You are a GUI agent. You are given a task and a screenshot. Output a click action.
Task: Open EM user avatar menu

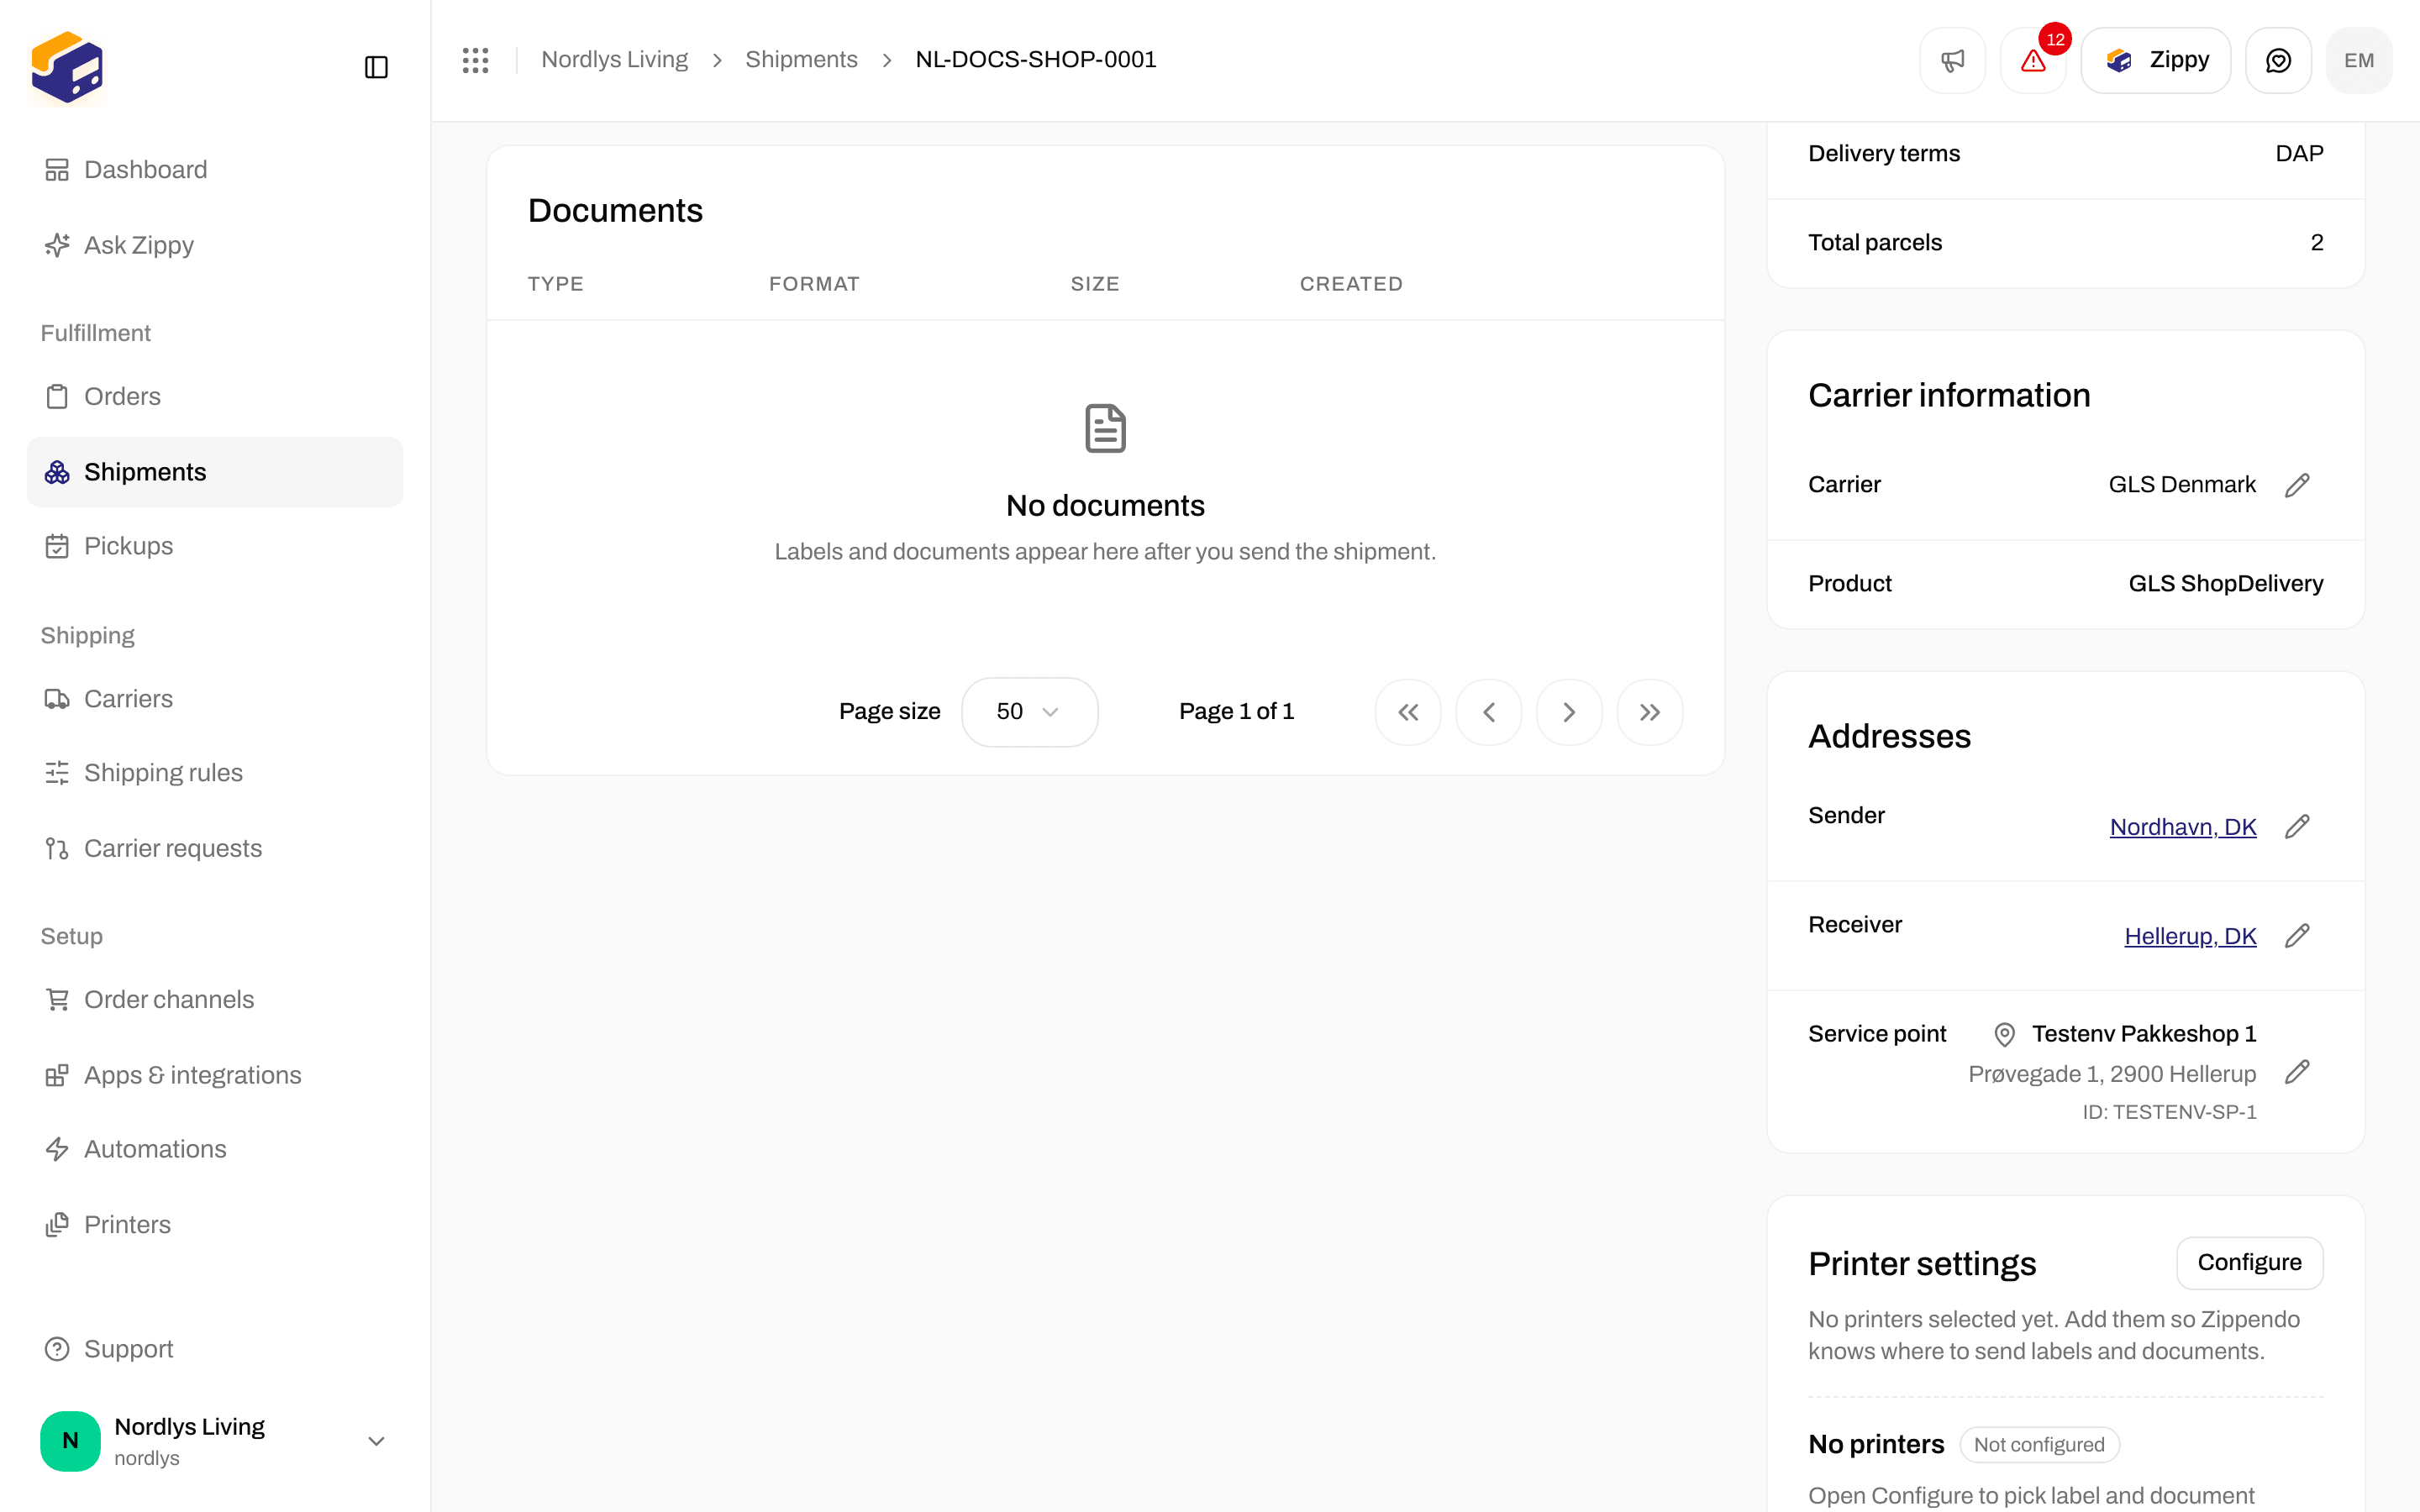click(2359, 60)
